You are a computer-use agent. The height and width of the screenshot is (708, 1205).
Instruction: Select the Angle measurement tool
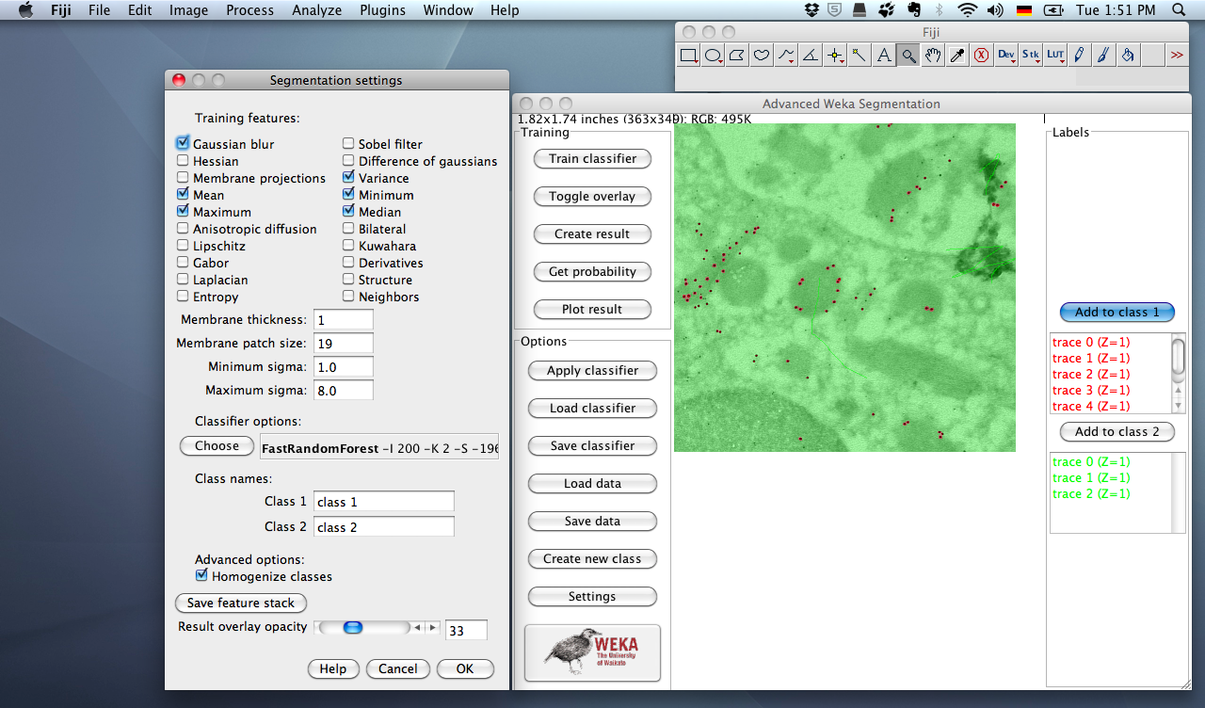click(x=811, y=56)
